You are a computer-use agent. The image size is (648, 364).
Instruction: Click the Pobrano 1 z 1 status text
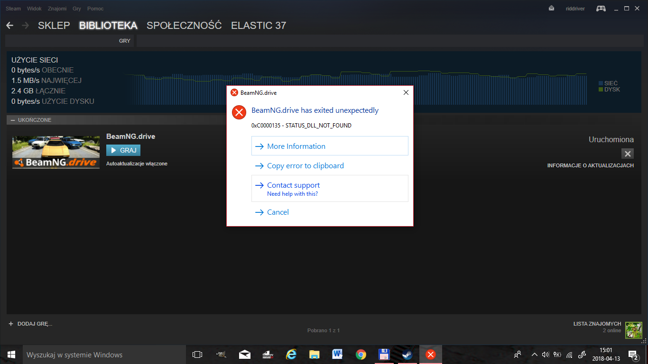click(x=324, y=330)
